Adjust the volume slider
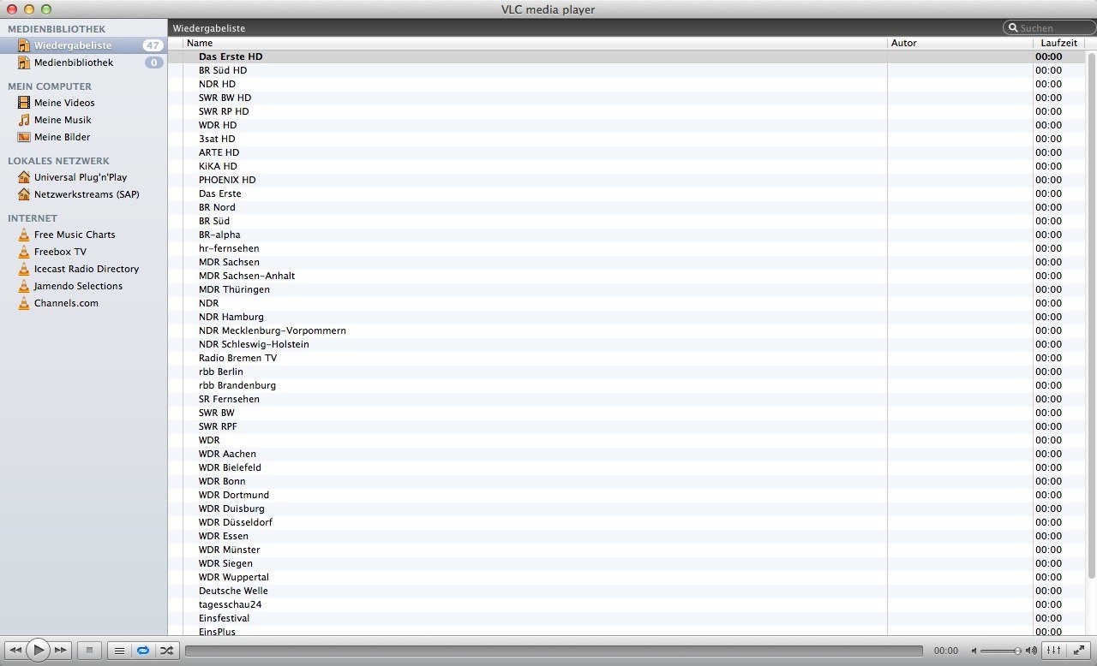 [x=1000, y=651]
